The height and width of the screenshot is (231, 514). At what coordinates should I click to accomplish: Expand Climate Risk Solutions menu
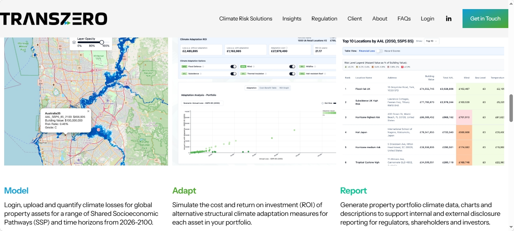(x=246, y=19)
